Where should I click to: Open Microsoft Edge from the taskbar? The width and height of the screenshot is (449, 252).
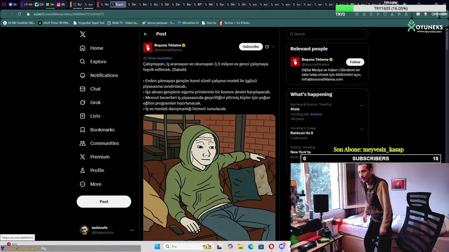[251, 246]
